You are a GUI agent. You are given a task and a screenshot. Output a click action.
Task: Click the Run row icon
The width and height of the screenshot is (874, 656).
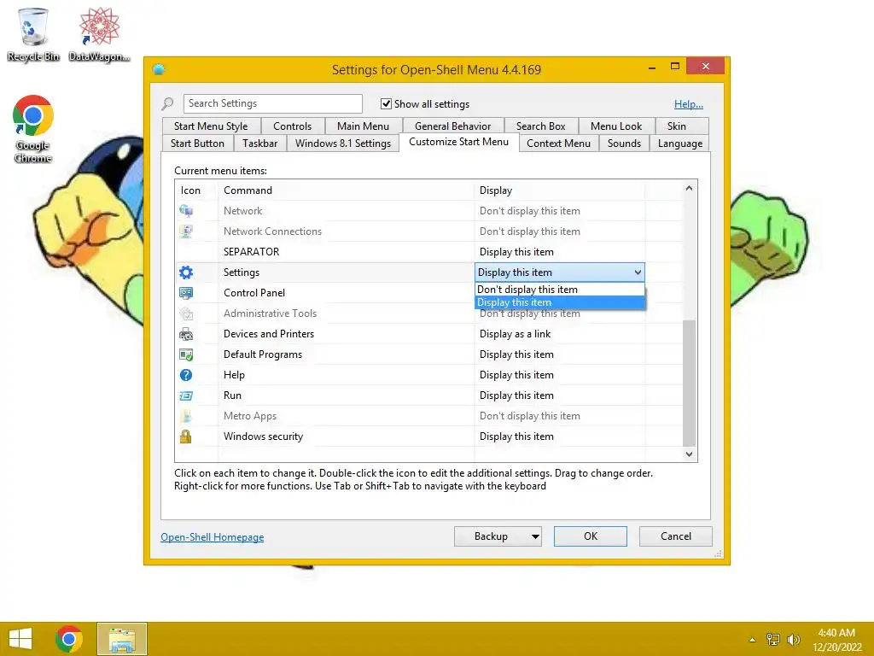(185, 395)
